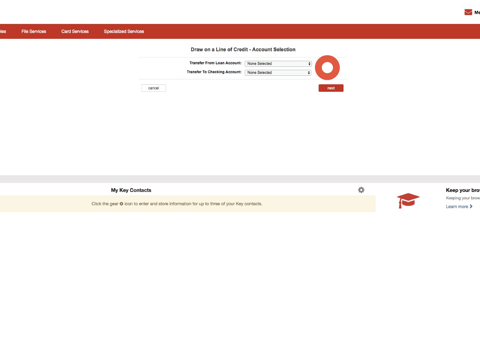Click the cancel button
Viewport: 480px width, 337px height.
tap(153, 88)
